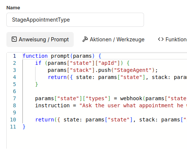Viewport: 187px width, 149px height.
Task: Click the 'webhook' call on line 7
Action: pyautogui.click(x=131, y=98)
